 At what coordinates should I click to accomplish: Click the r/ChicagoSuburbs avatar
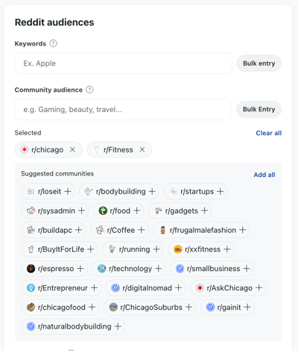pos(113,307)
